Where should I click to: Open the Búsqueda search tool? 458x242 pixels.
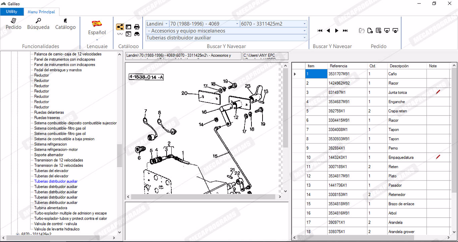click(x=38, y=24)
